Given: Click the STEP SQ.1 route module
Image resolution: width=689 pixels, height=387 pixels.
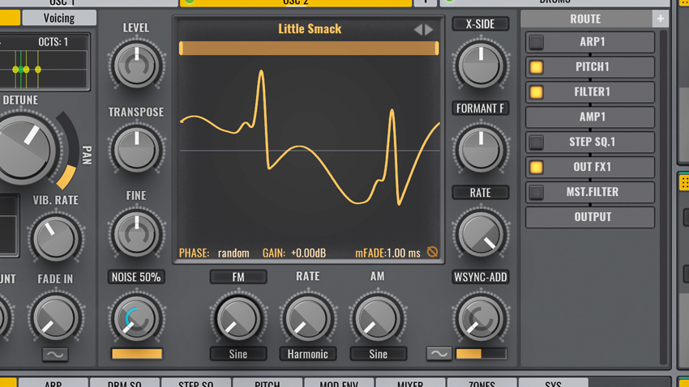Looking at the screenshot, I should click(590, 142).
